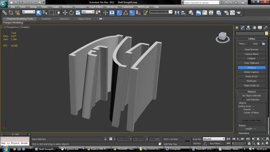
Task: Open the Modifiers menu
Action: (67, 7)
